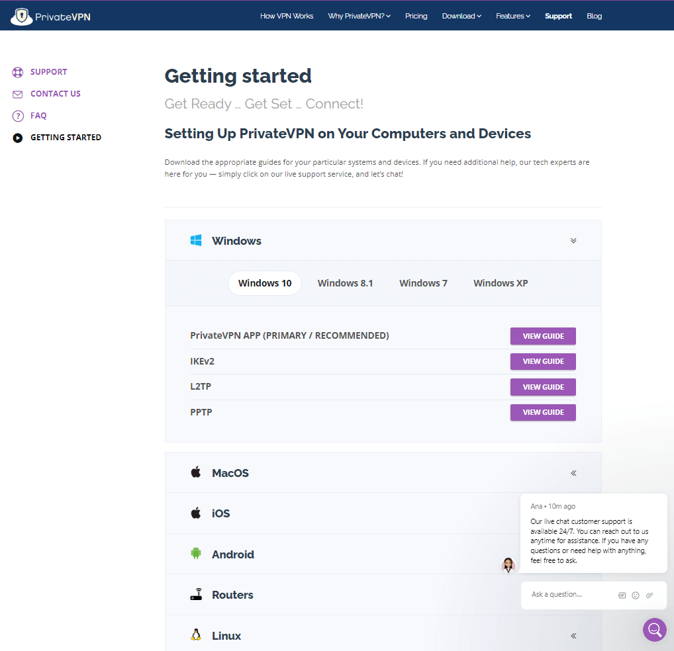Click the Linux penguin icon

click(x=196, y=634)
